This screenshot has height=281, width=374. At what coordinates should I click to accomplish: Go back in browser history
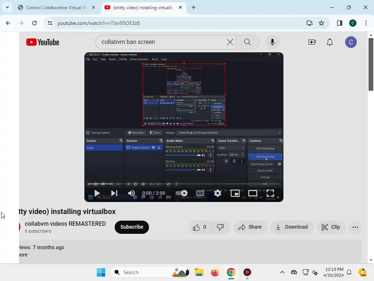point(8,23)
